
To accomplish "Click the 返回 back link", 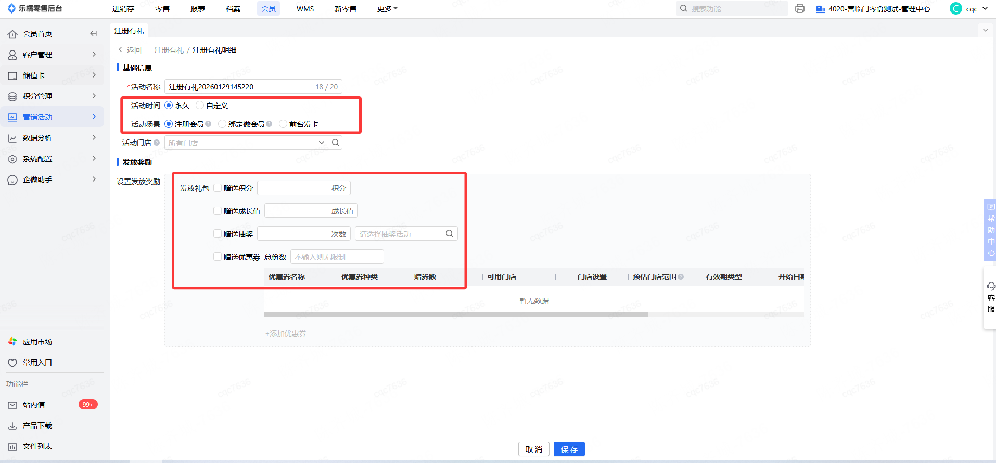I will tap(130, 50).
